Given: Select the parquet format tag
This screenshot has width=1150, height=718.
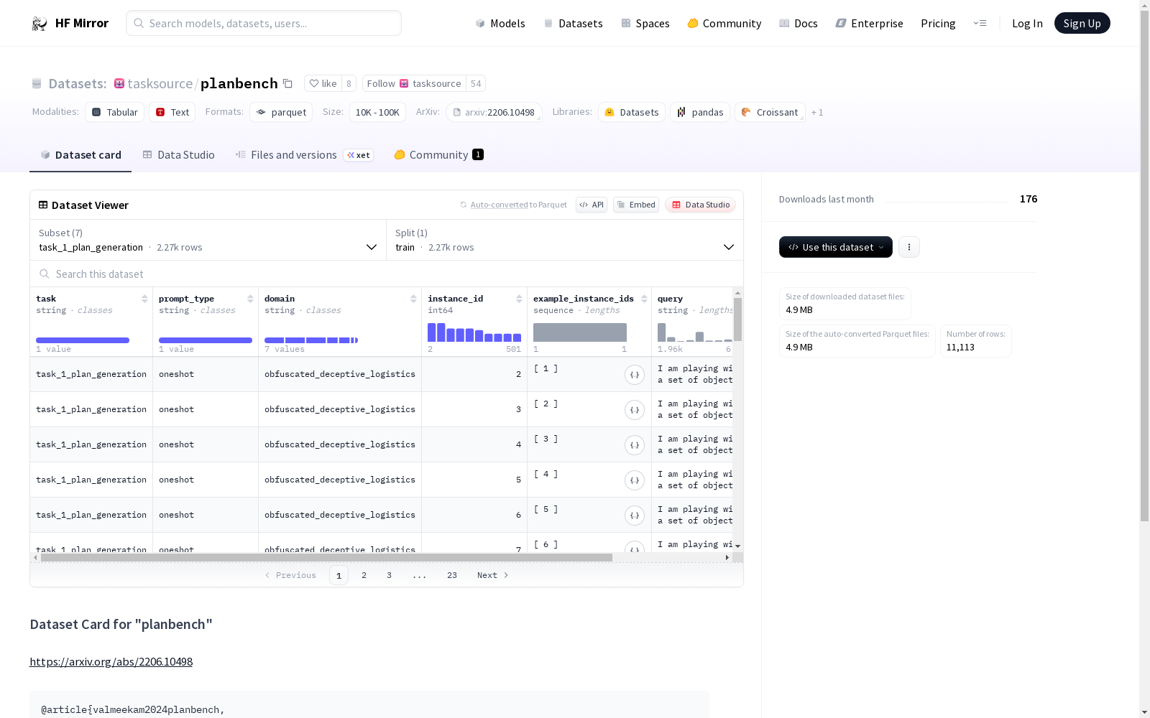Looking at the screenshot, I should coord(281,112).
